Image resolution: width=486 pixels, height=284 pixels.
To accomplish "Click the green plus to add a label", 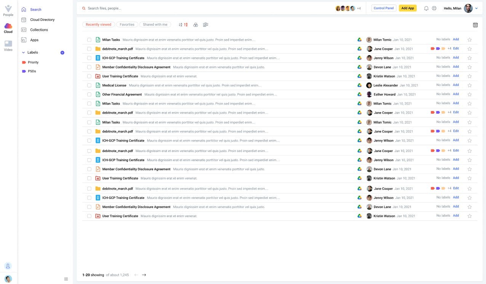I will (62, 53).
